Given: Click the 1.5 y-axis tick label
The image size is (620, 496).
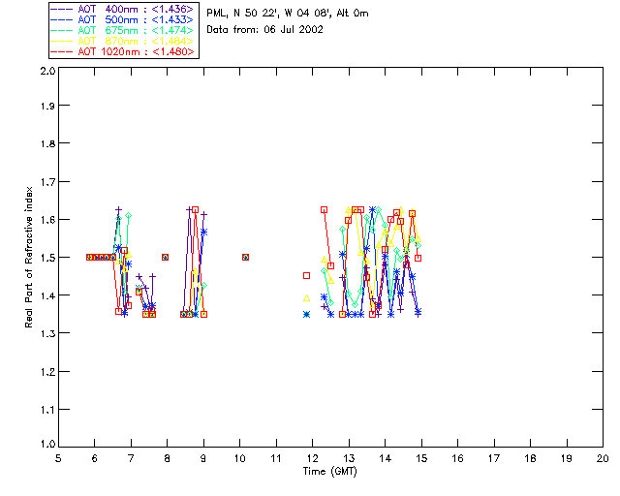Looking at the screenshot, I should (x=47, y=258).
